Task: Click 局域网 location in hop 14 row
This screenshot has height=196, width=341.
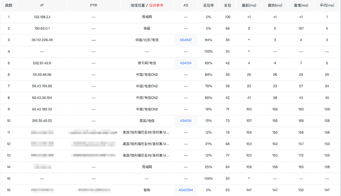Action: click(x=147, y=167)
